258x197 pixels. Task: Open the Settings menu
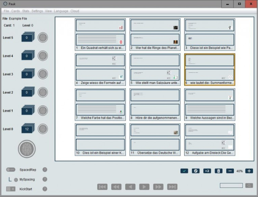[37, 11]
